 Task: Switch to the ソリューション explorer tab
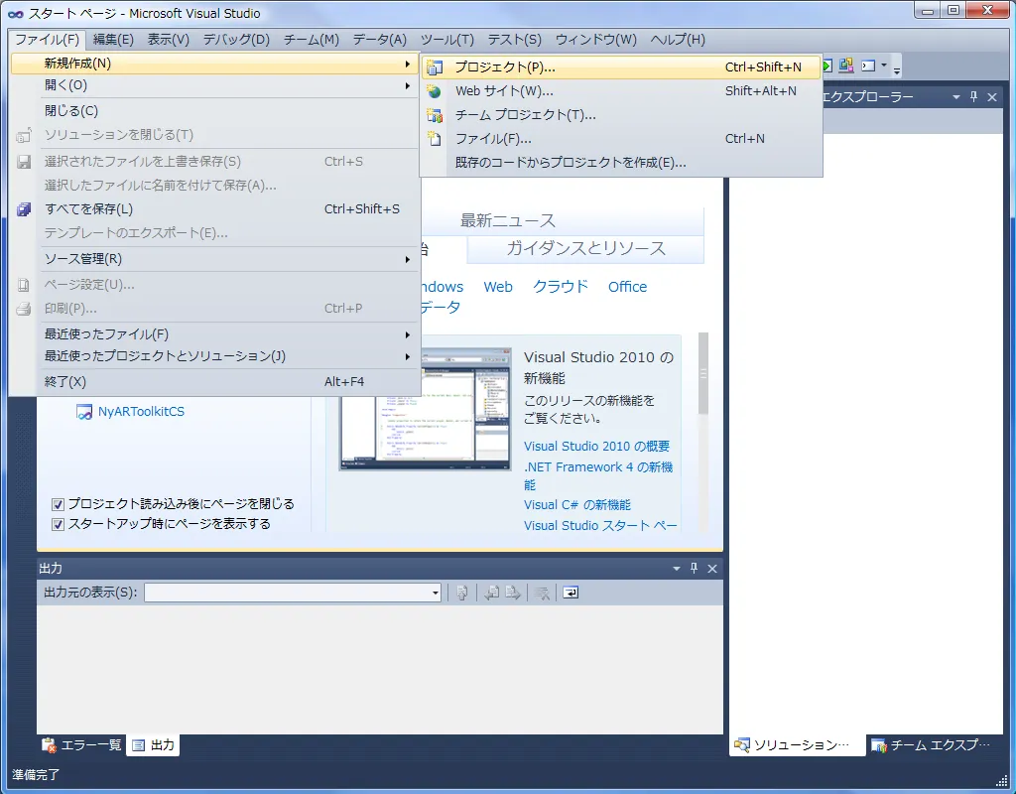pos(798,745)
